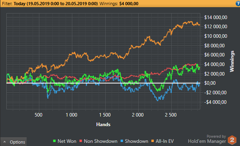Image resolution: width=240 pixels, height=146 pixels.
Task: Click the Showdown legend label
Action: coord(137,141)
